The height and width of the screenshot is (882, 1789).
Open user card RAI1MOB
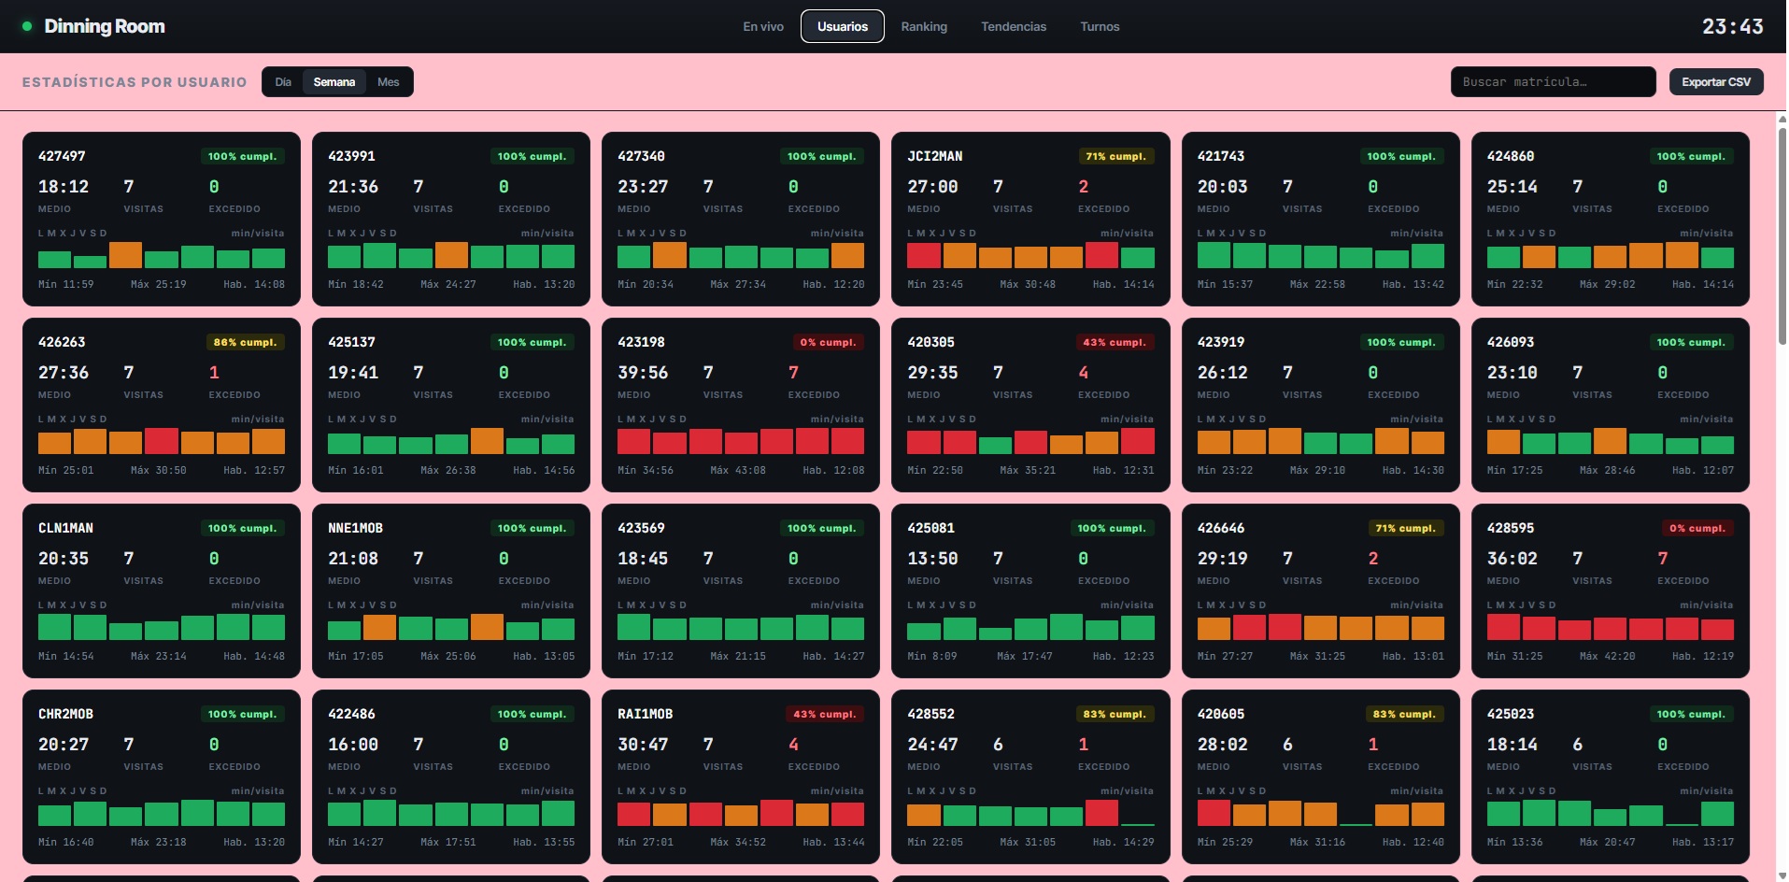pos(741,776)
